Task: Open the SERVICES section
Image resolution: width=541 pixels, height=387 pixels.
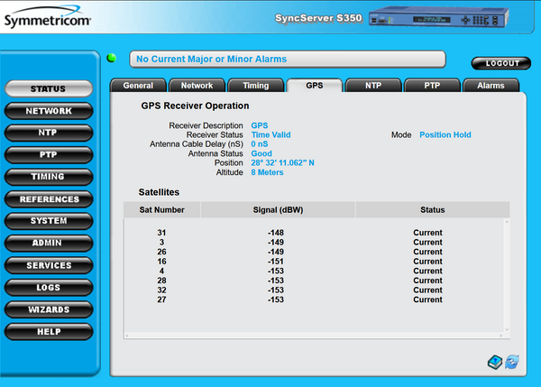Action: coord(49,265)
